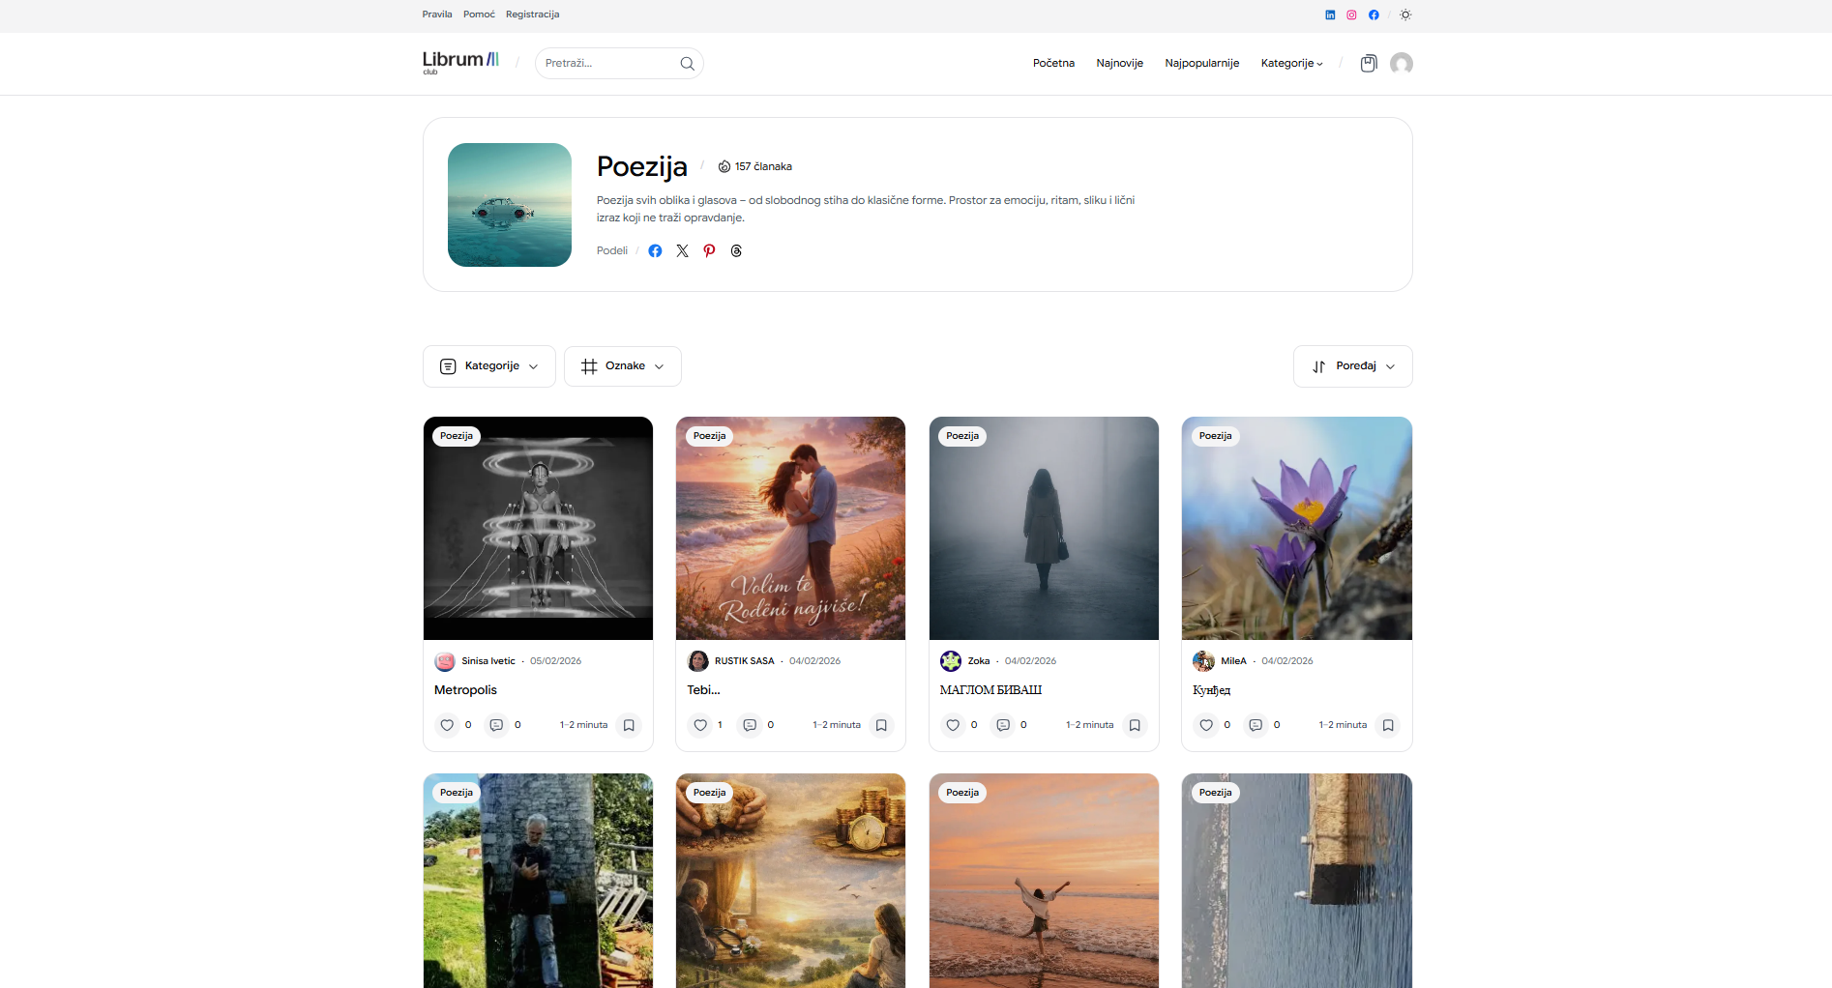This screenshot has width=1832, height=988.
Task: Open the LinkedIn link in top bar
Action: pyautogui.click(x=1330, y=15)
